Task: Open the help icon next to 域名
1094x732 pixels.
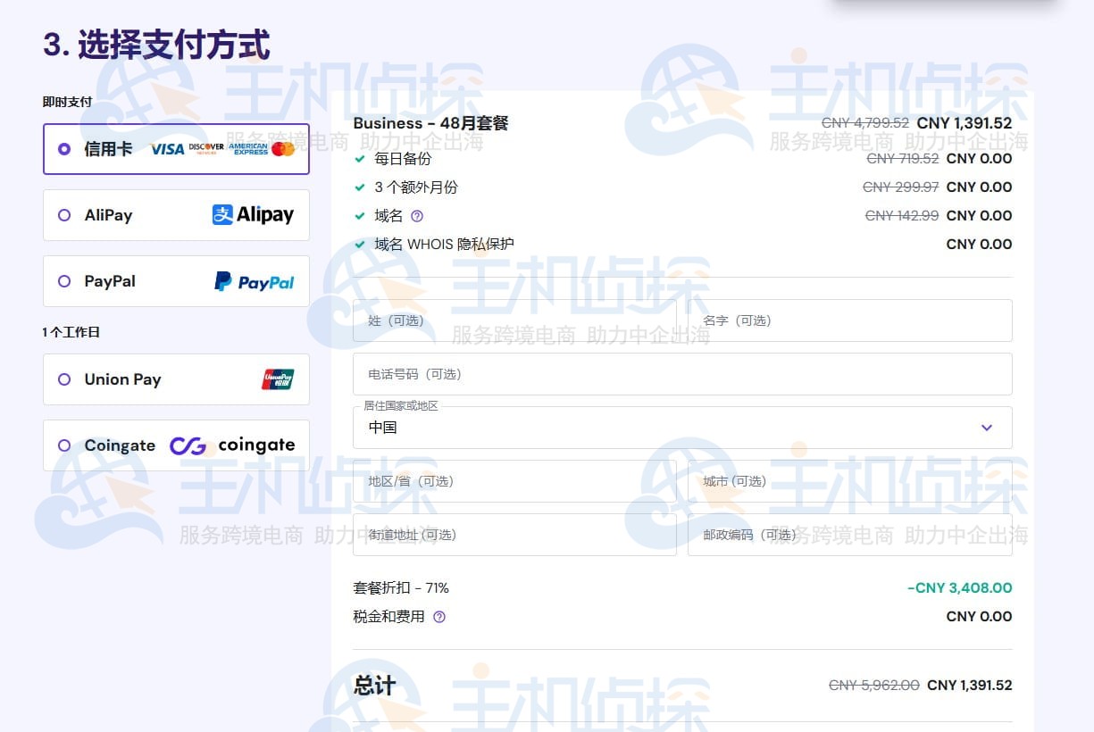Action: click(x=416, y=216)
